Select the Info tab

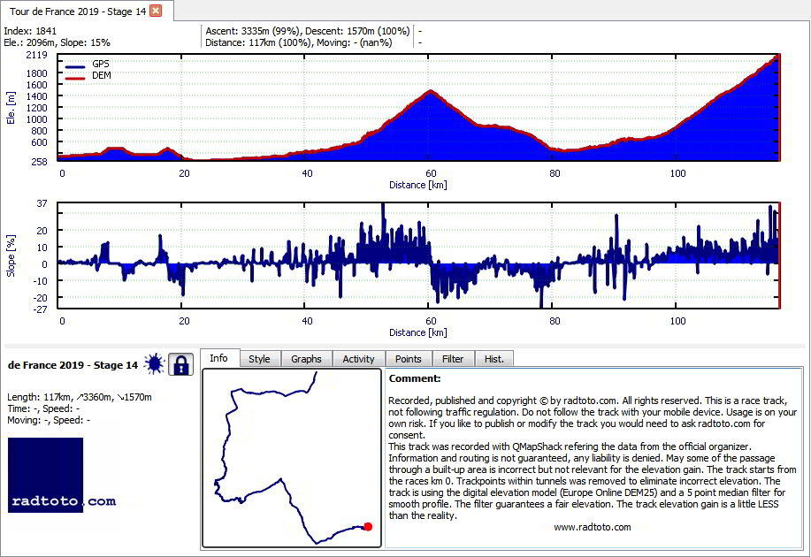[218, 358]
